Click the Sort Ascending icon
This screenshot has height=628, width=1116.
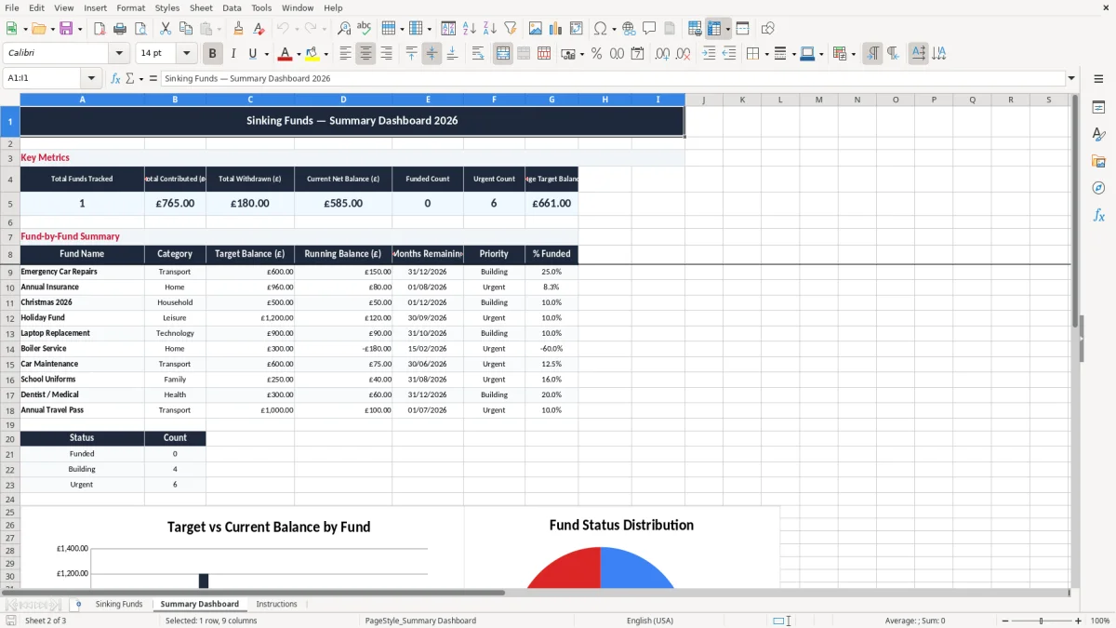point(470,29)
